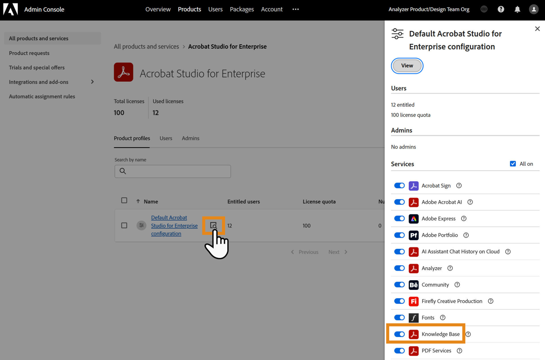Click the Adobe Express service icon
The height and width of the screenshot is (360, 545).
[x=414, y=219]
